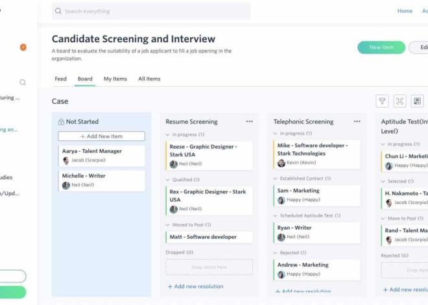Collapse Moved to Pool group
The image size is (428, 305).
point(167,225)
